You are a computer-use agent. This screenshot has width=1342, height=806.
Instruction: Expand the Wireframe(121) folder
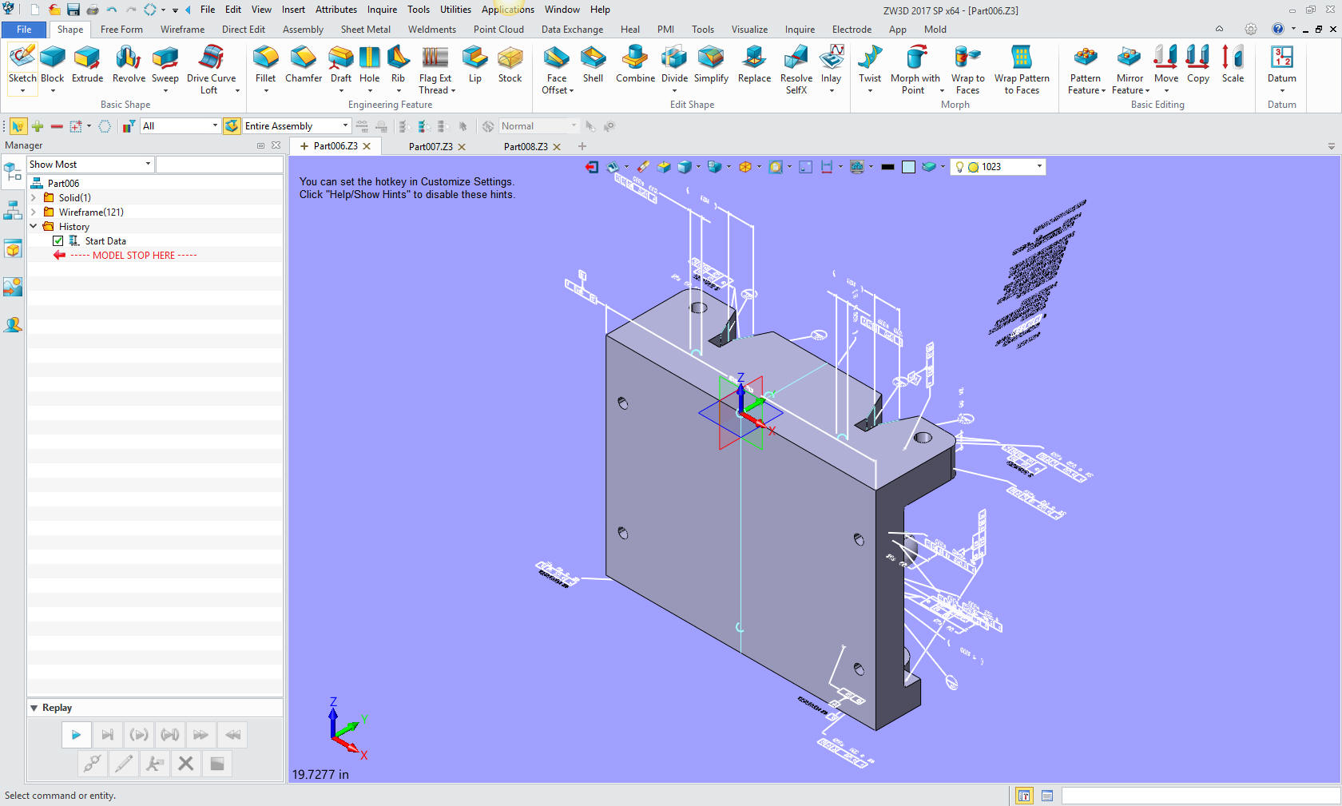[x=34, y=212]
